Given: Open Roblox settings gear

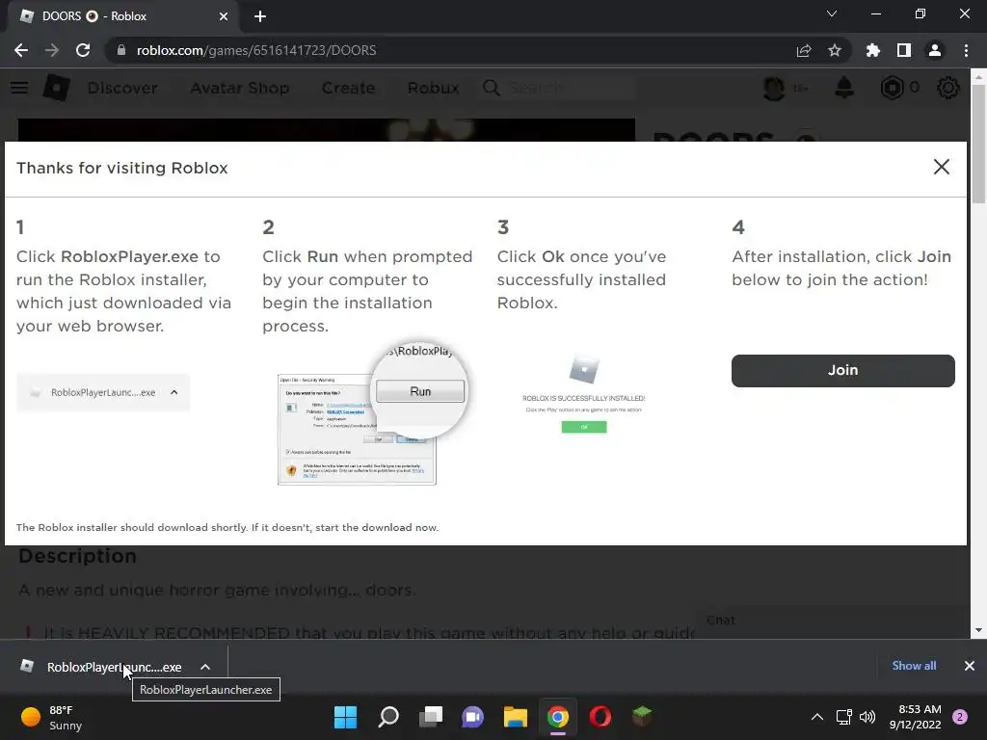Looking at the screenshot, I should 948,88.
